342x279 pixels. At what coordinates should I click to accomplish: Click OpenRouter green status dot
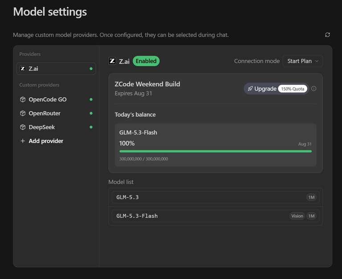[91, 113]
